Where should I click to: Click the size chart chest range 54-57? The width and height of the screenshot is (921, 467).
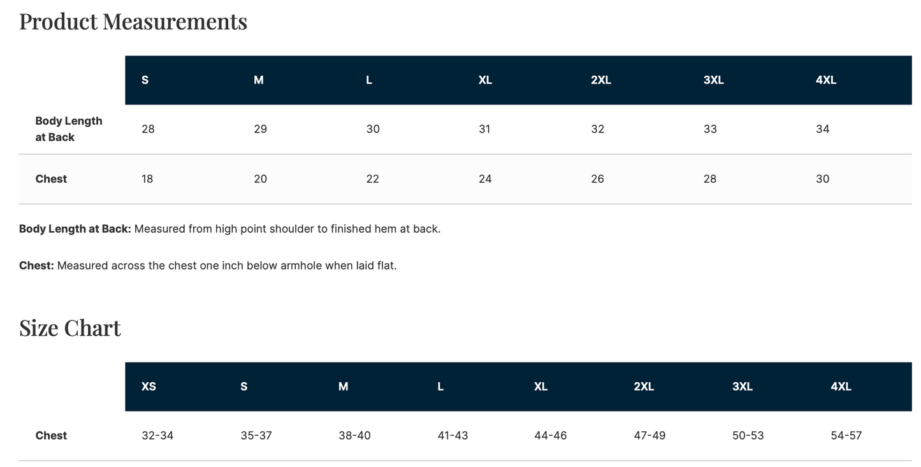coord(846,436)
